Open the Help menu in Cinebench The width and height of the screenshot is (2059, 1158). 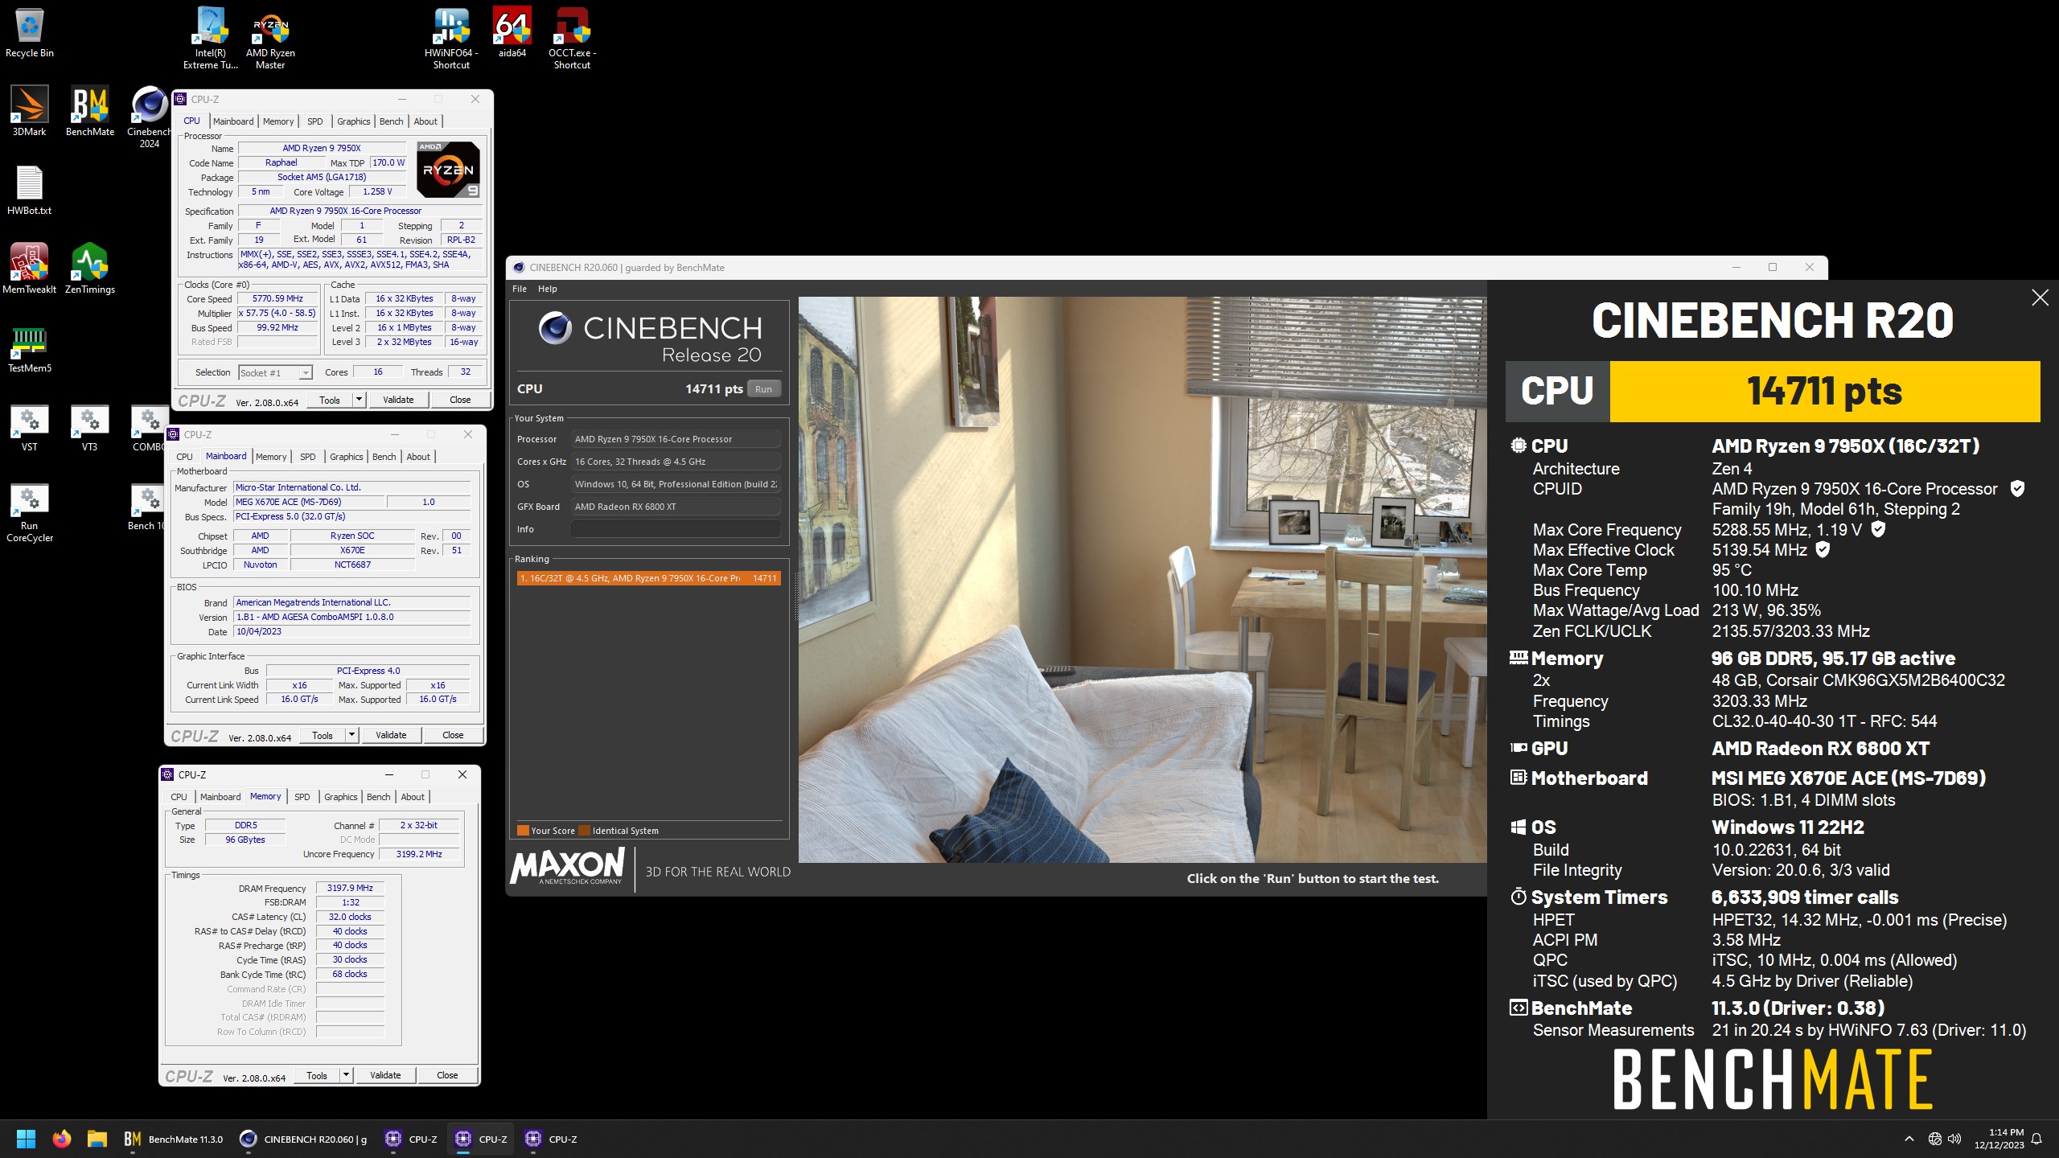pos(548,289)
